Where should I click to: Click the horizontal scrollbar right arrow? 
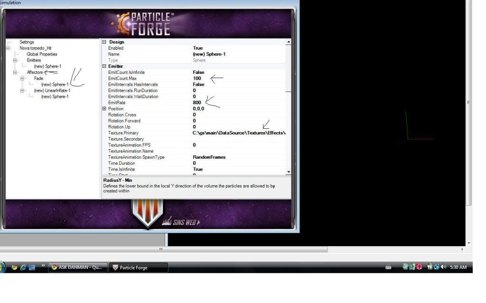(462, 249)
